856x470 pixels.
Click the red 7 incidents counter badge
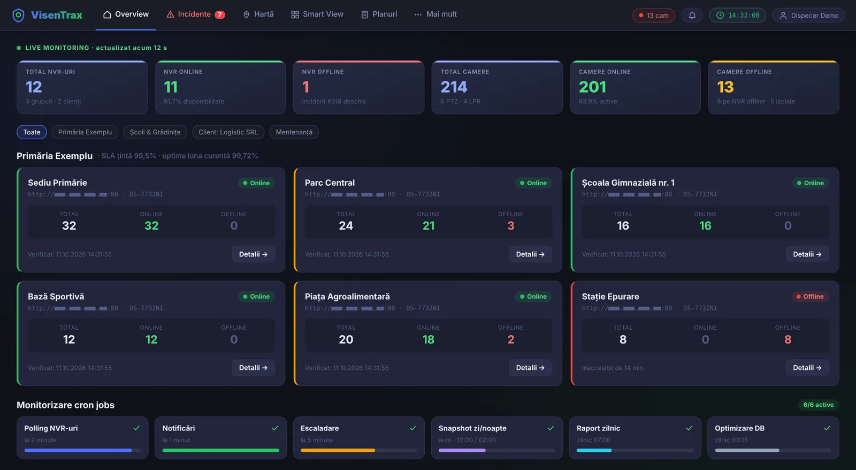coord(220,15)
